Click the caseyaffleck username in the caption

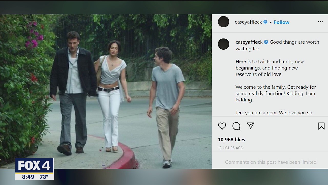click(249, 42)
